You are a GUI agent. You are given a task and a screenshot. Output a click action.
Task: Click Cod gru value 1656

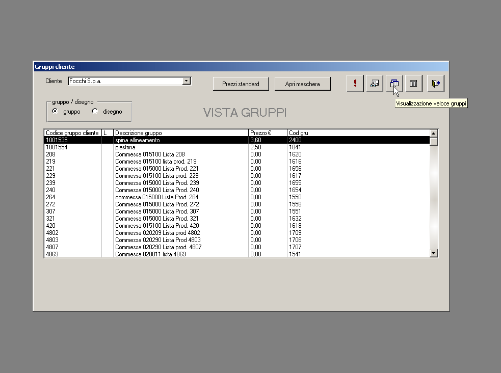(x=295, y=169)
